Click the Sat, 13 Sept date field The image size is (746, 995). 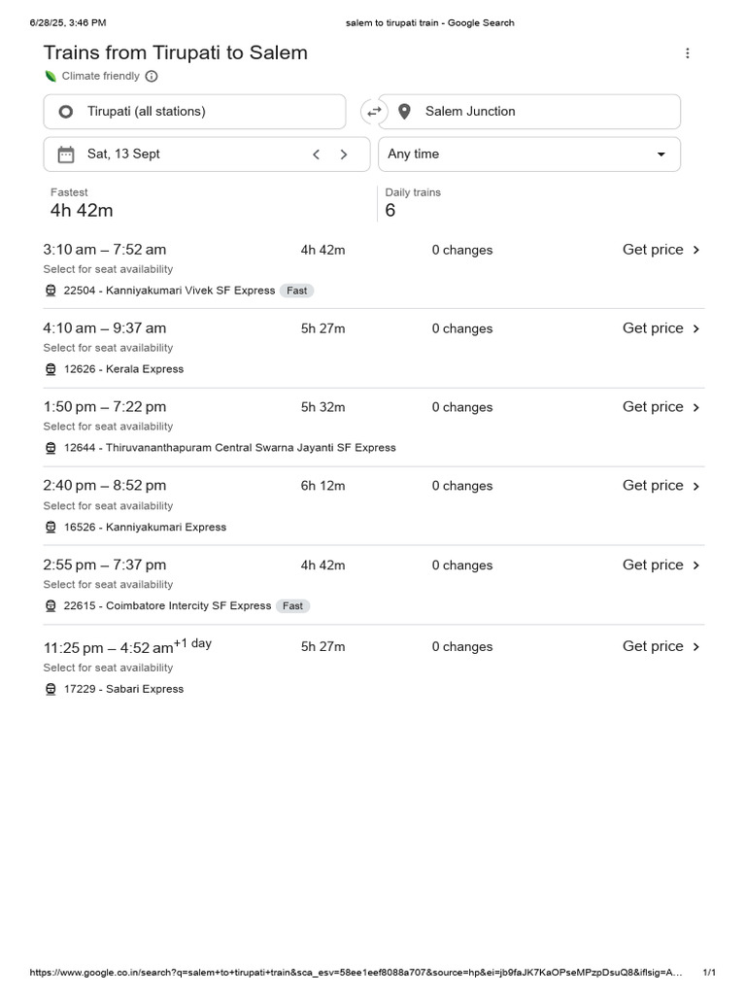click(207, 154)
